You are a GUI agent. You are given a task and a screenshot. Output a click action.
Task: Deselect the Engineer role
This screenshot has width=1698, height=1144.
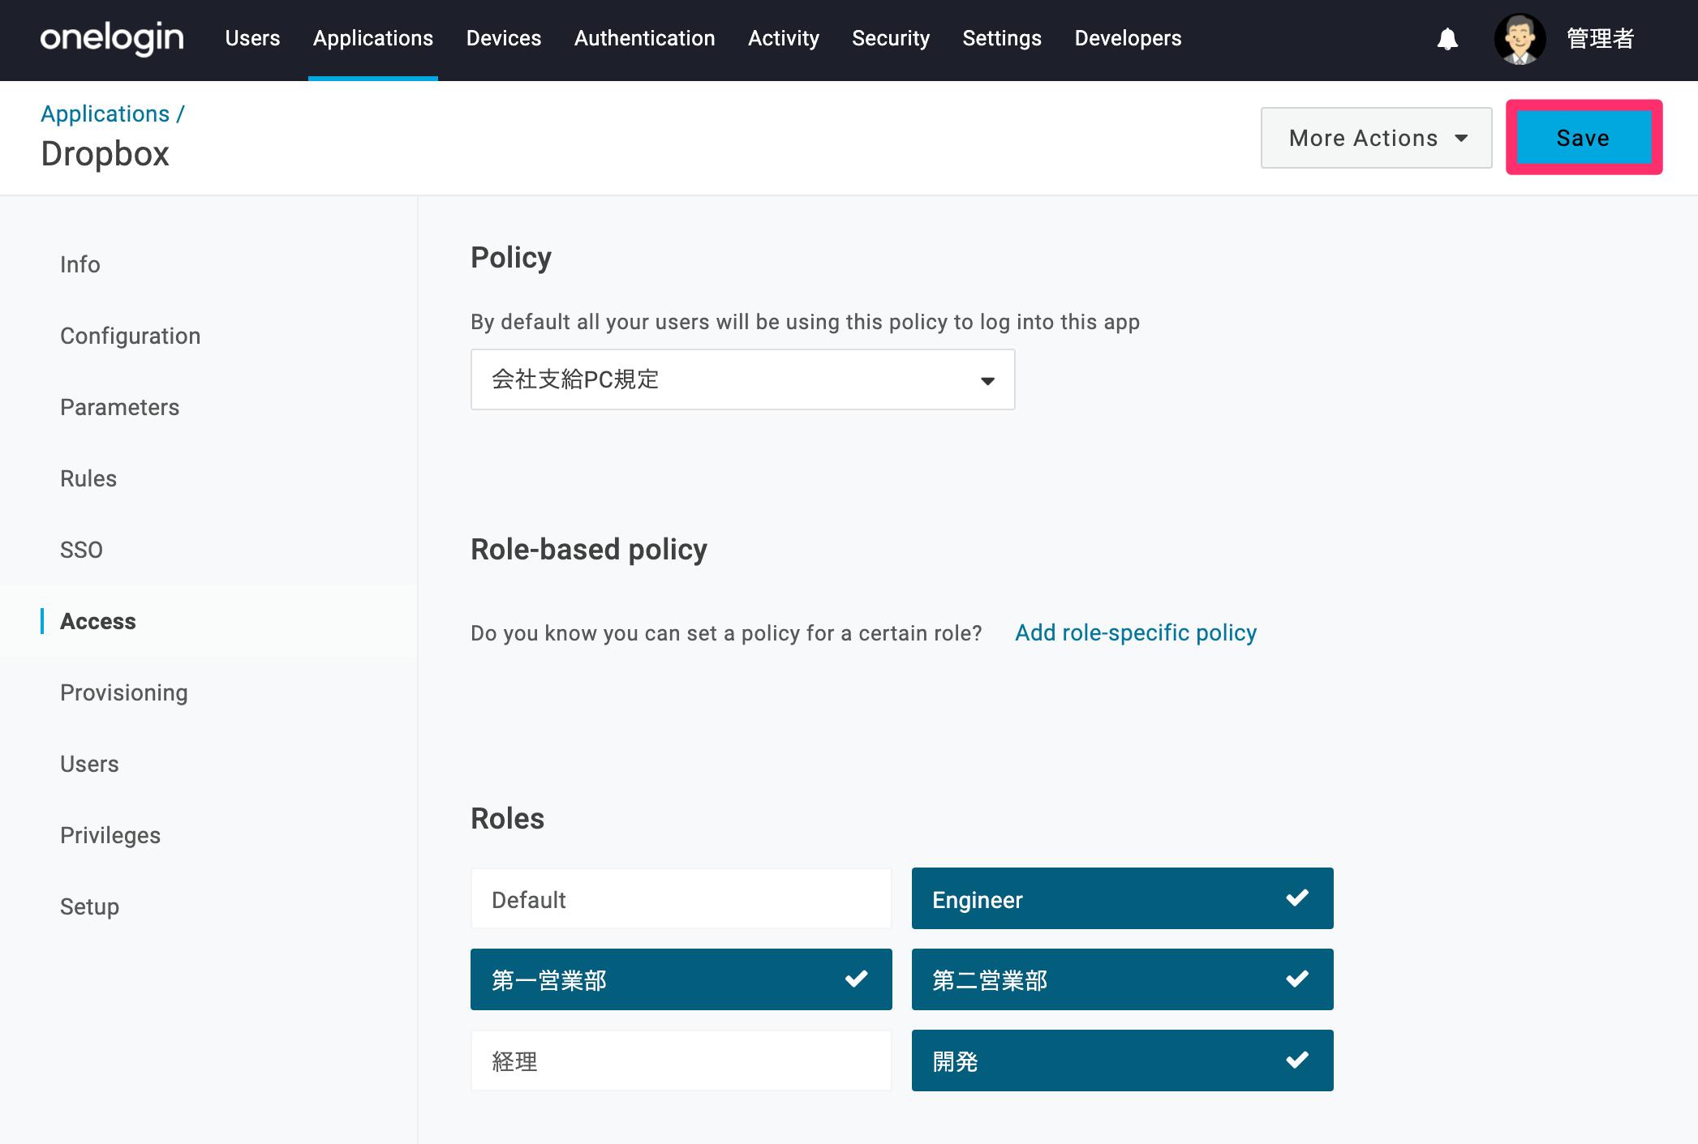[x=1122, y=898]
